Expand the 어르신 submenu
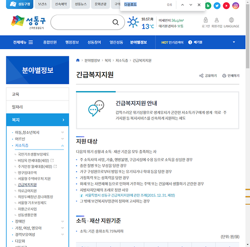The height and width of the screenshot is (247, 250). (62, 139)
